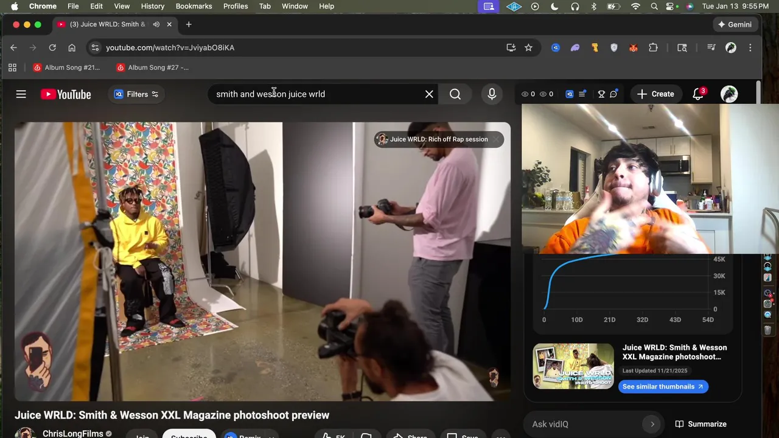The image size is (779, 438).
Task: Submit Ask vidIQ with arrow button
Action: (652, 424)
